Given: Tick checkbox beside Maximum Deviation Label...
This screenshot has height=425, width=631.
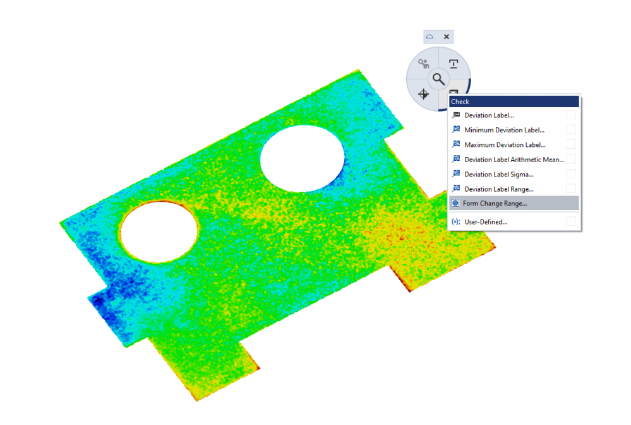Looking at the screenshot, I should [570, 144].
